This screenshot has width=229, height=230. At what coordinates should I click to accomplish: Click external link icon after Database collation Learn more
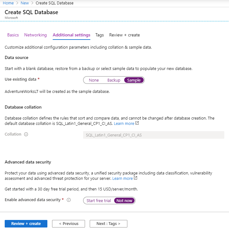point(137,123)
